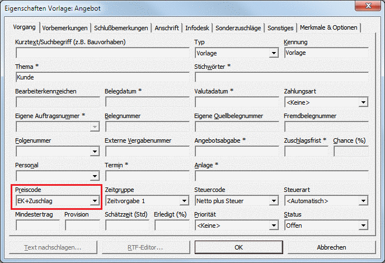Focus the Stichwörter input field
The image size is (385, 263).
(x=281, y=77)
